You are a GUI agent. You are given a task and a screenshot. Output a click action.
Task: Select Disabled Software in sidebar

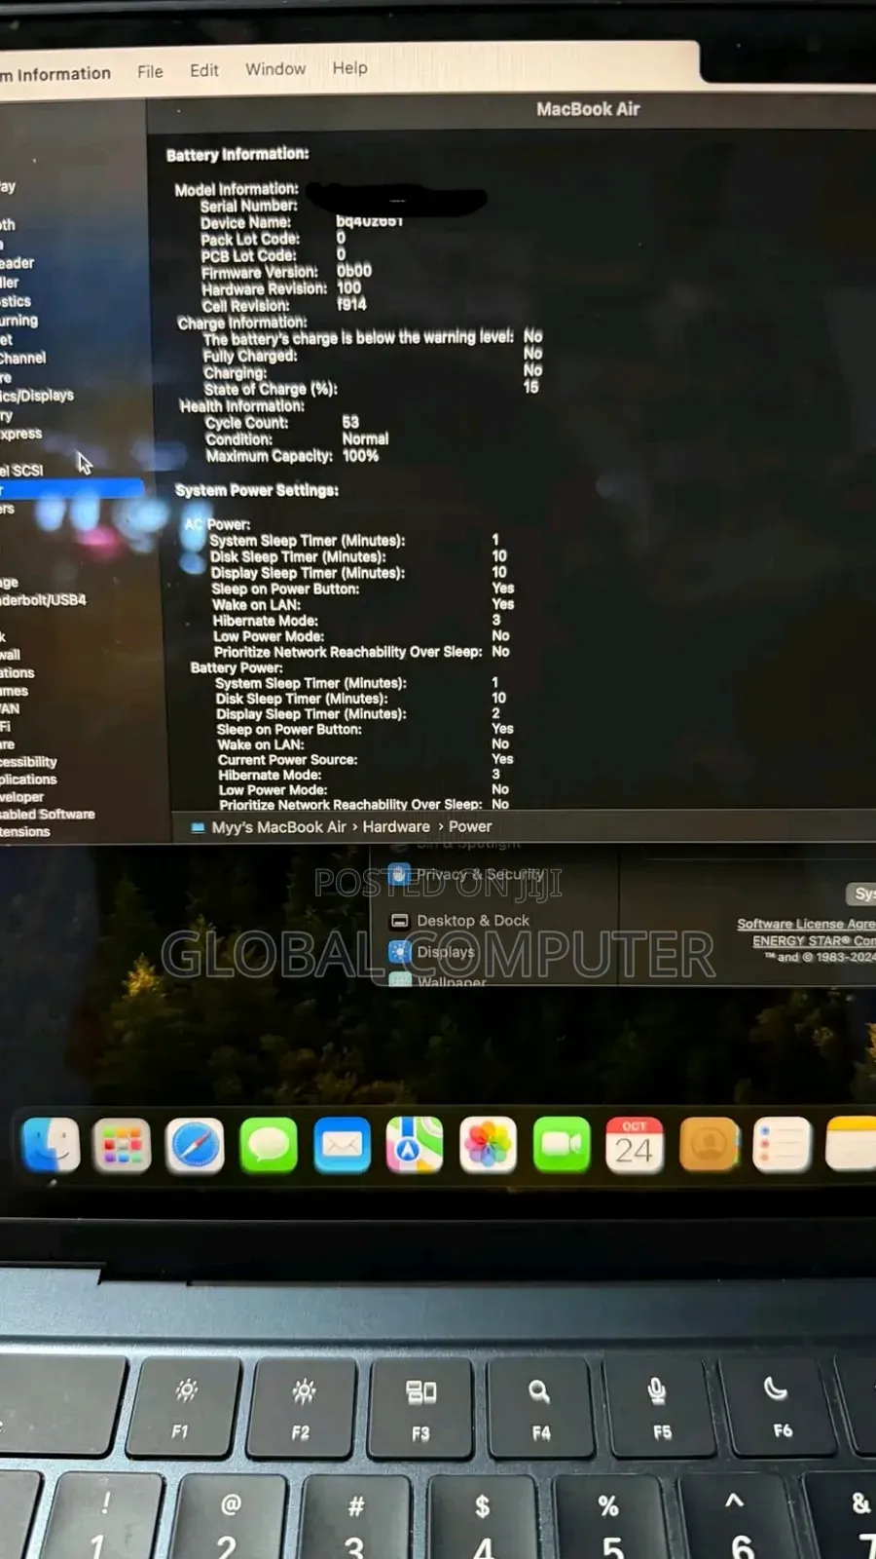[x=48, y=815]
